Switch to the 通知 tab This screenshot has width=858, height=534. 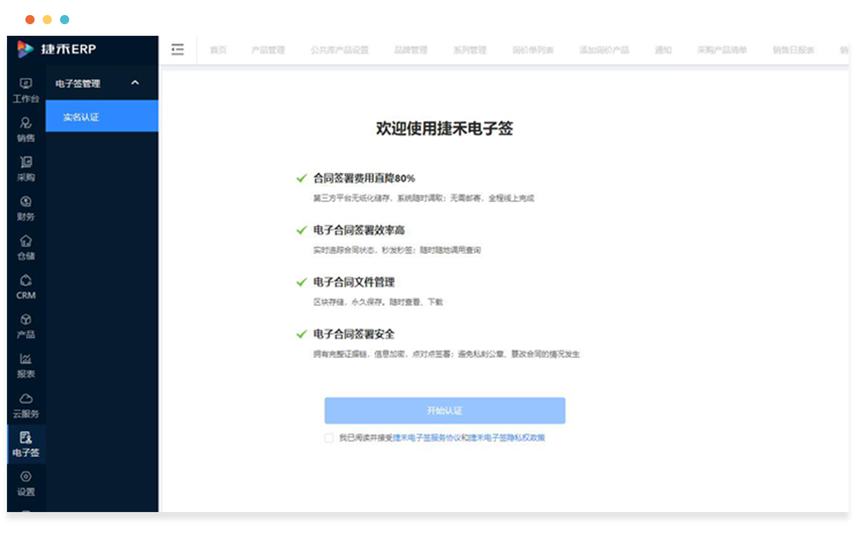[663, 50]
